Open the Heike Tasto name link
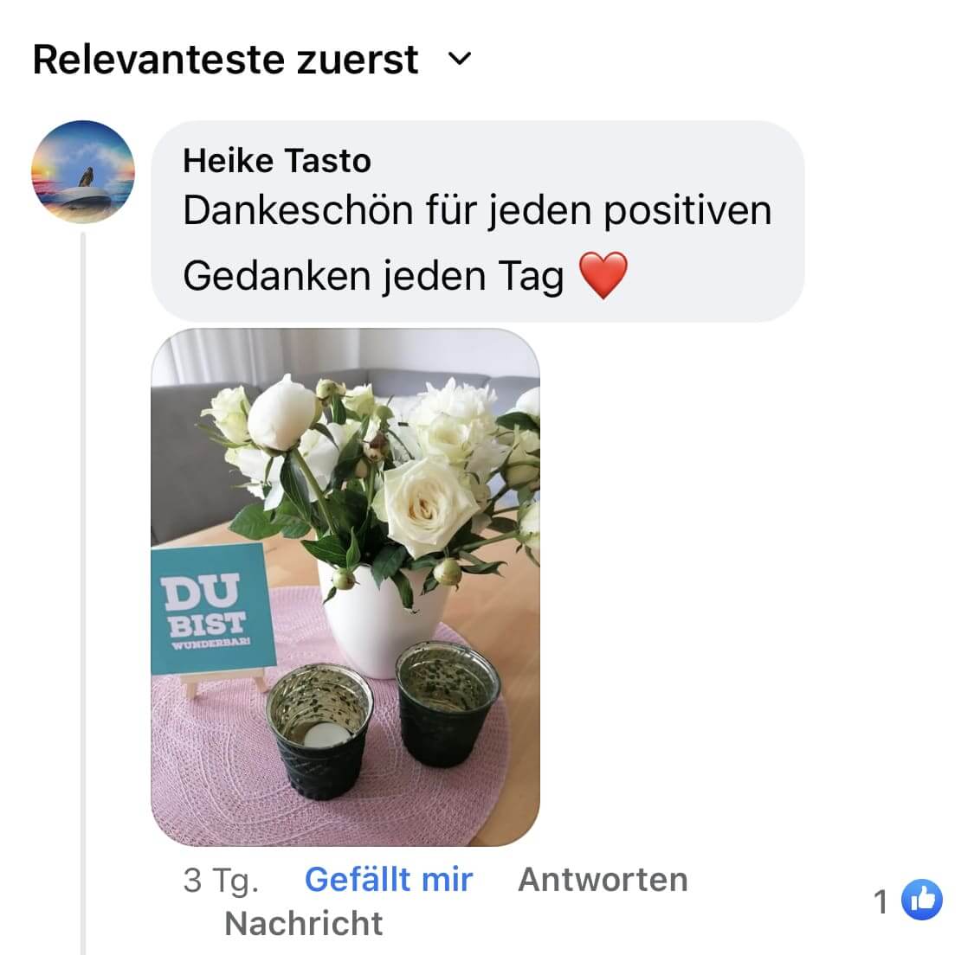 tap(277, 161)
